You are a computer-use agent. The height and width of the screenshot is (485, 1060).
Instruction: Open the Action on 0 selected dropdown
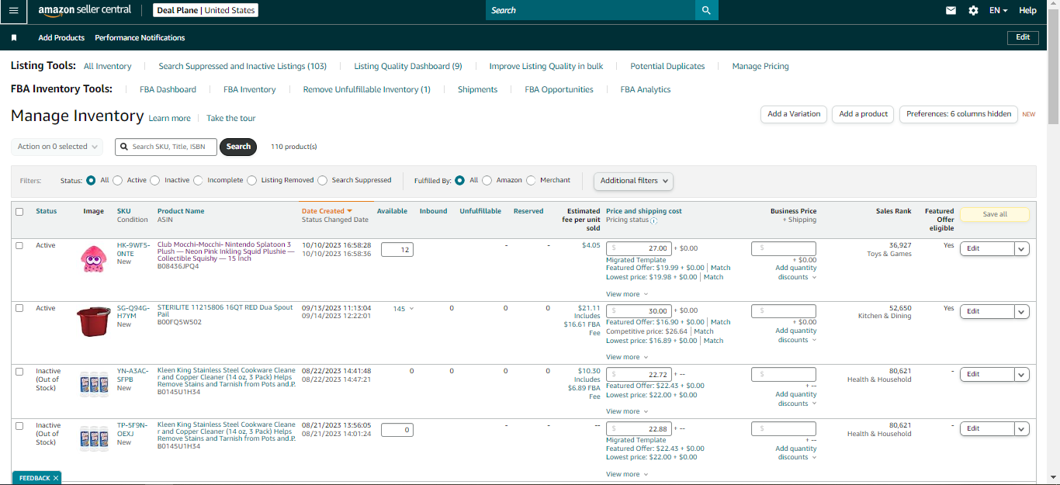point(57,147)
